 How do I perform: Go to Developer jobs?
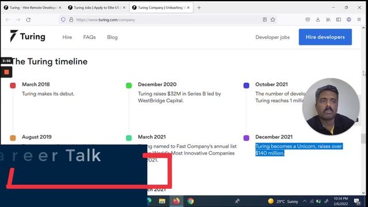tap(273, 37)
